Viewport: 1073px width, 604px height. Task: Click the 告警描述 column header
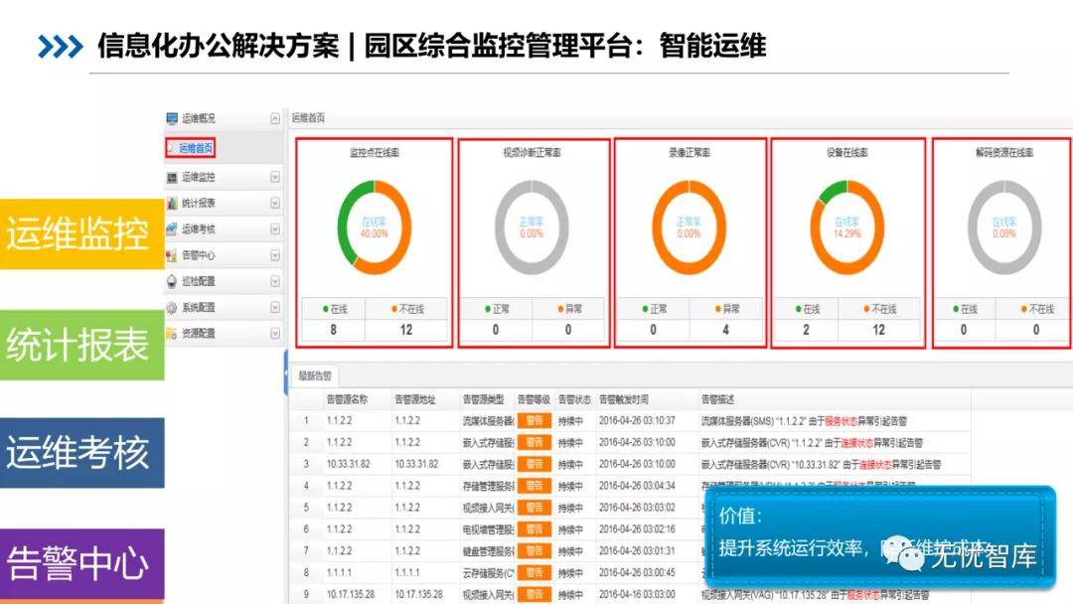pyautogui.click(x=718, y=399)
